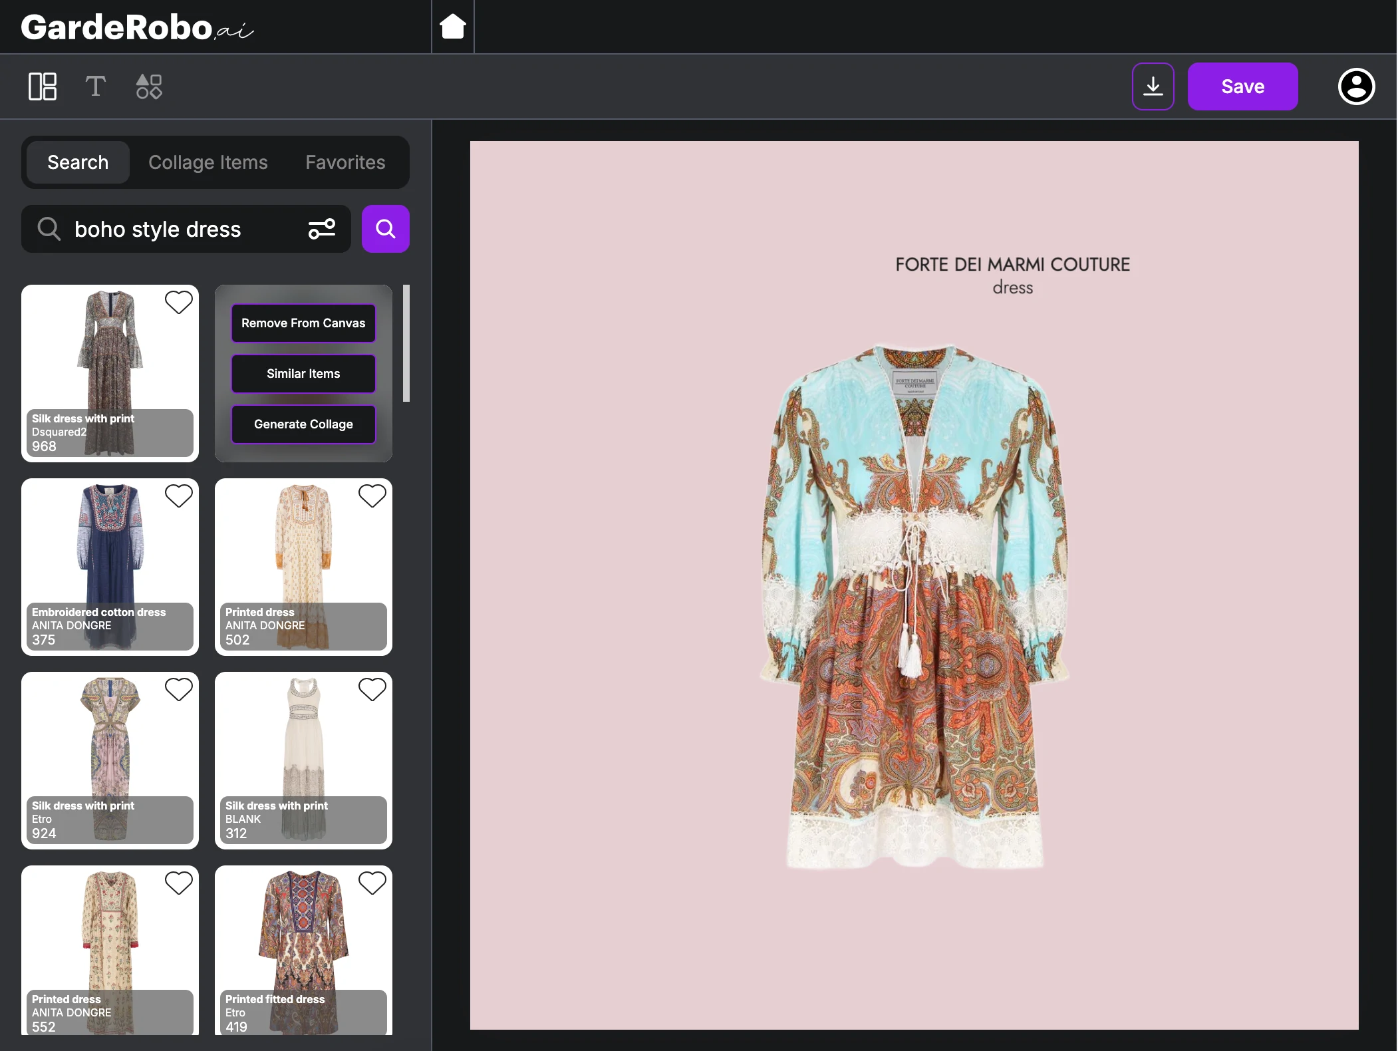Open the layout templates panel icon
The height and width of the screenshot is (1051, 1398).
43,86
